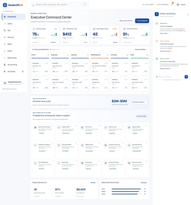Image resolution: width=191 pixels, height=205 pixels.
Task: Click the Media Center workspace icon
Action: click(82, 145)
